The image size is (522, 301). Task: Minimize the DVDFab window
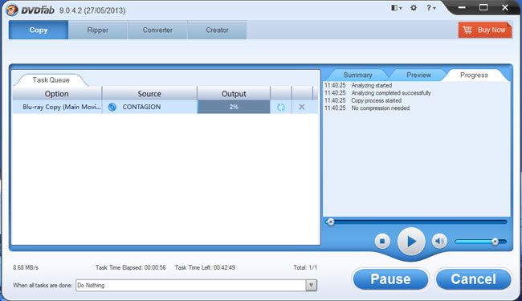click(462, 8)
